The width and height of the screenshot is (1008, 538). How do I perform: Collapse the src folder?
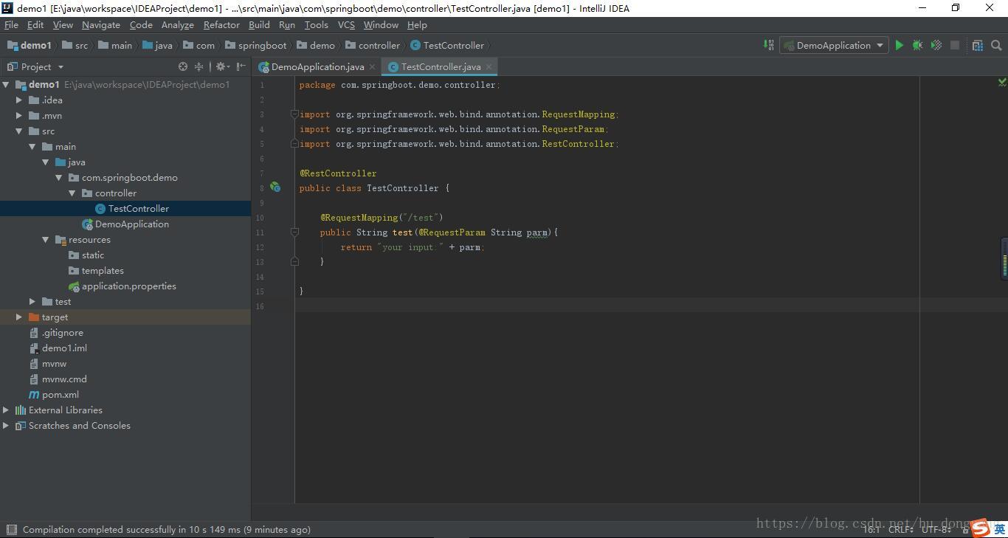(19, 131)
